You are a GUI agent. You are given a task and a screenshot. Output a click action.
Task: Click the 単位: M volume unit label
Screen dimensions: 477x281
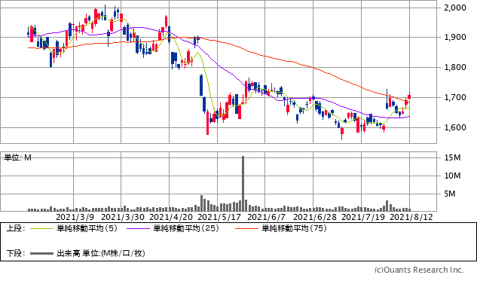17,157
